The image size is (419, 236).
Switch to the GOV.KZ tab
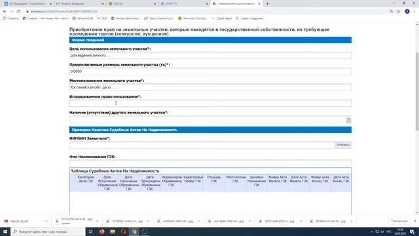pyautogui.click(x=132, y=4)
